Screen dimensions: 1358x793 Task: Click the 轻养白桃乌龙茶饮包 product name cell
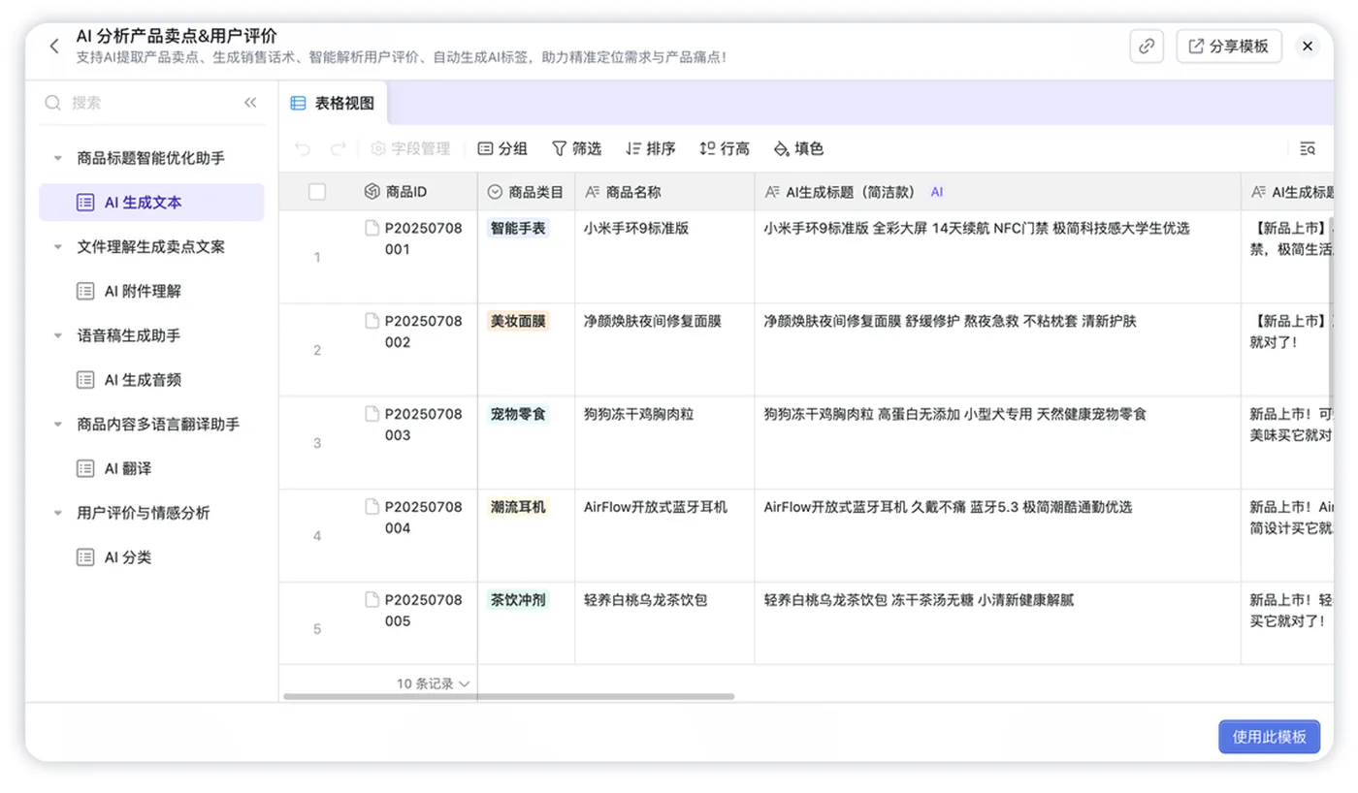point(664,624)
